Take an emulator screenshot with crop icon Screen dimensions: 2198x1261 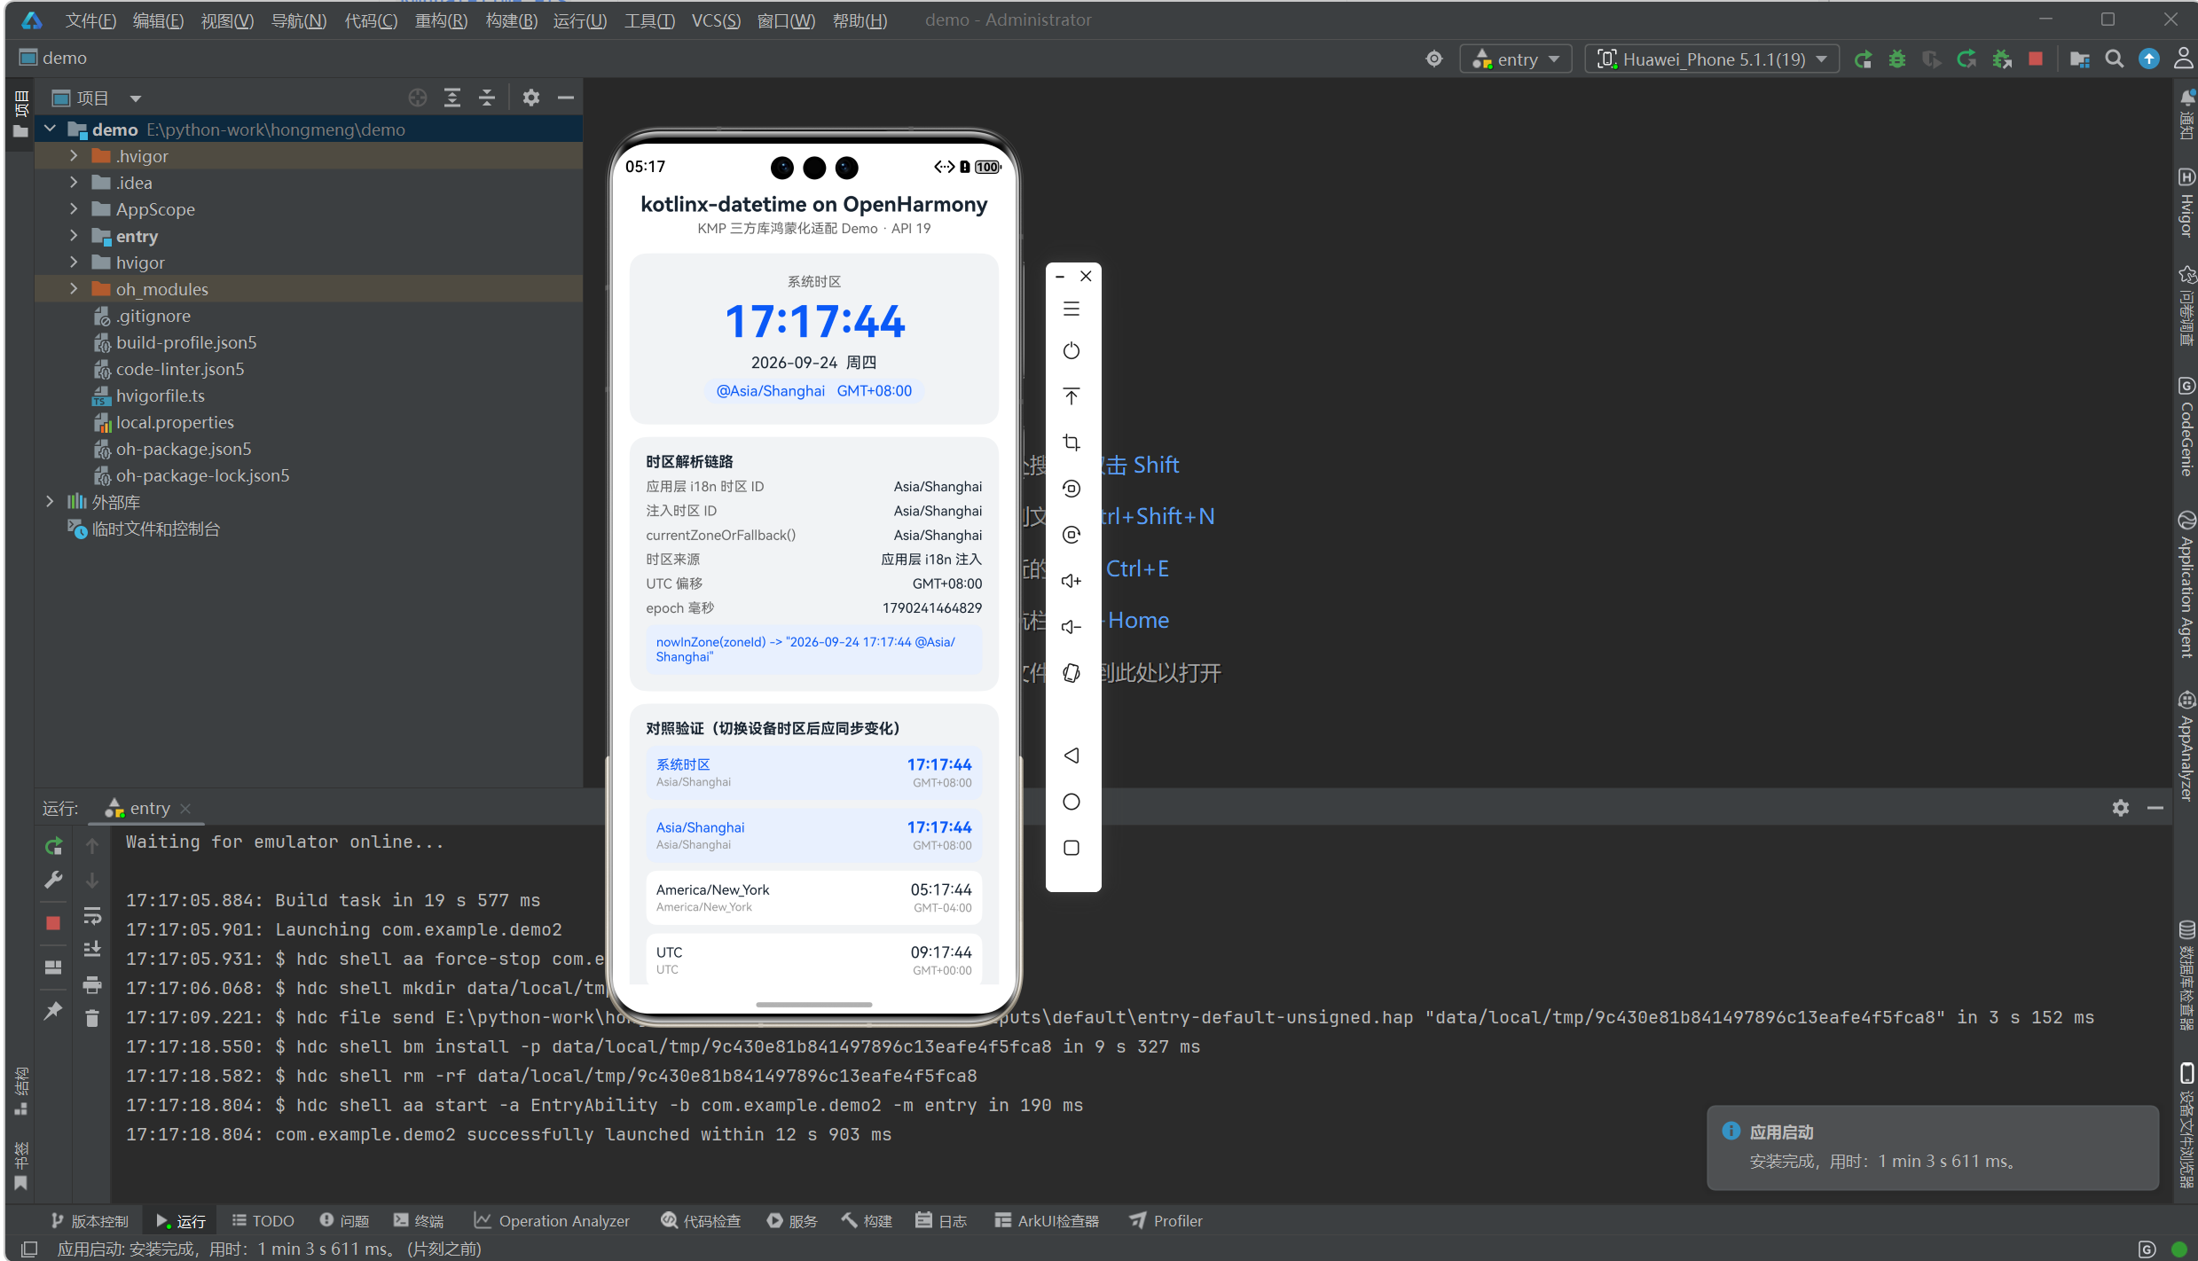[1072, 443]
